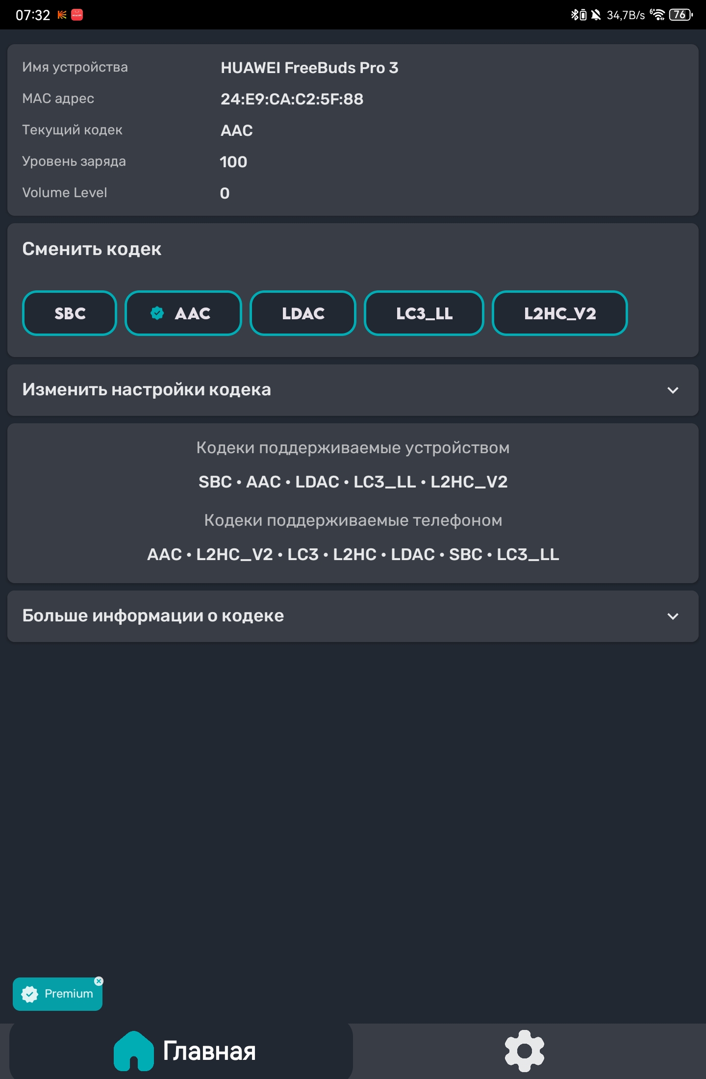The image size is (706, 1079).
Task: Tap the current codec value AAC
Action: tap(237, 130)
